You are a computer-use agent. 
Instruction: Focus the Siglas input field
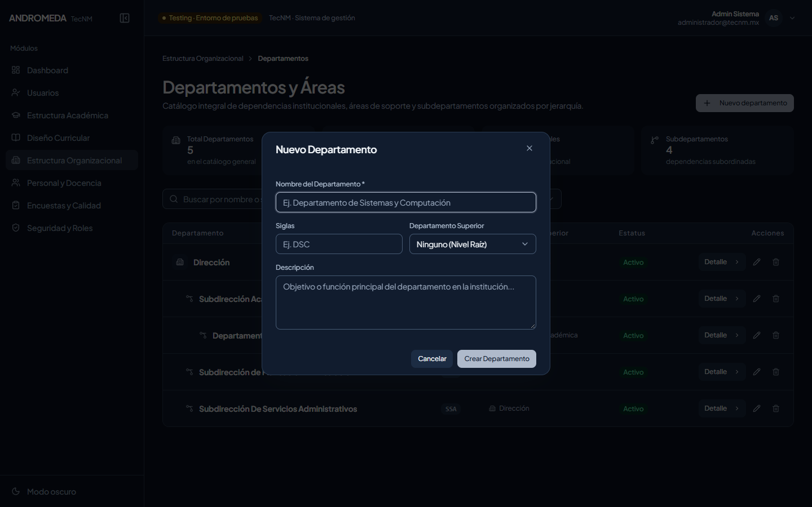(339, 244)
